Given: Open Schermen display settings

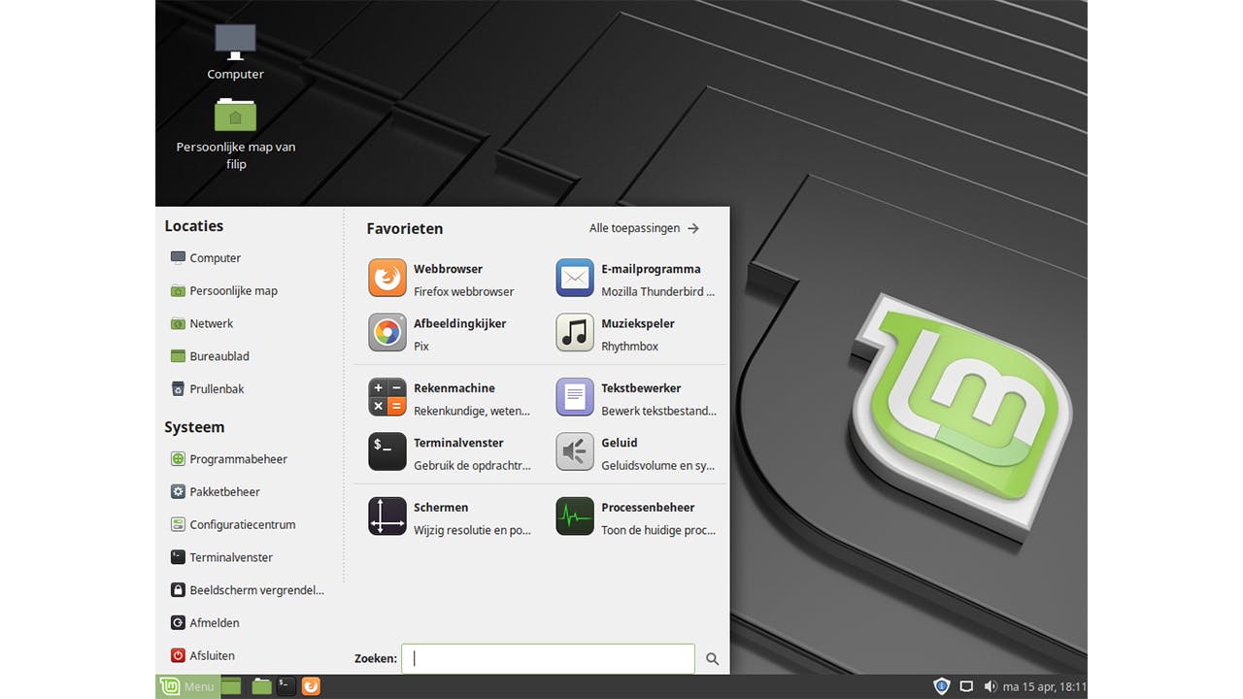Looking at the screenshot, I should [x=449, y=518].
